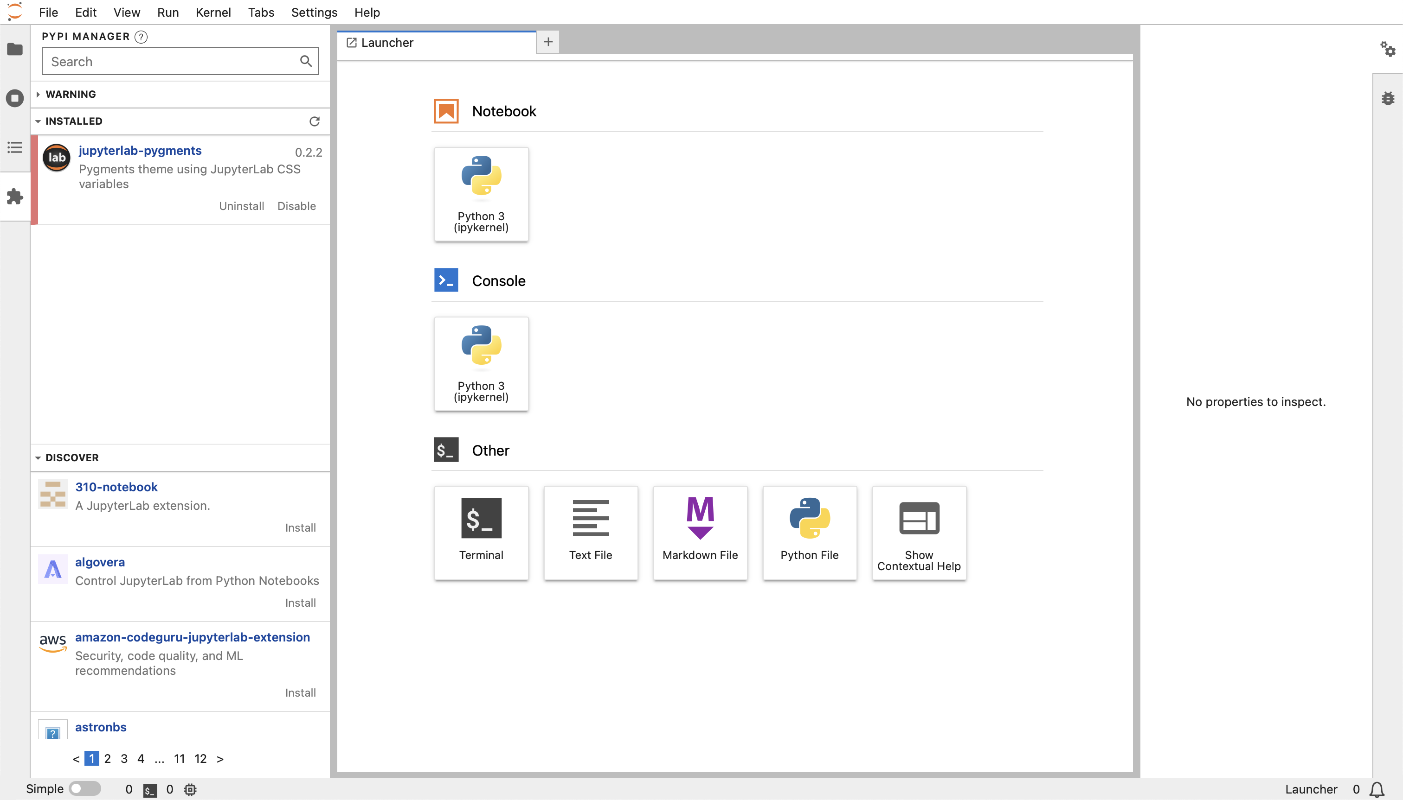Click "No properties to inspect." text
The image size is (1403, 800).
[1255, 402]
